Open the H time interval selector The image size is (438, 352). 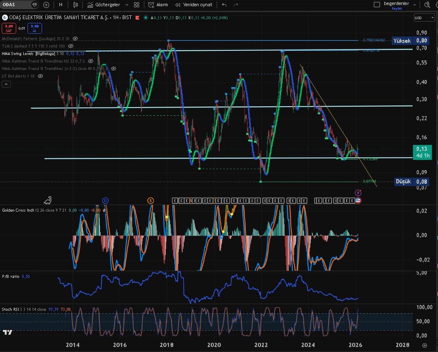[61, 5]
